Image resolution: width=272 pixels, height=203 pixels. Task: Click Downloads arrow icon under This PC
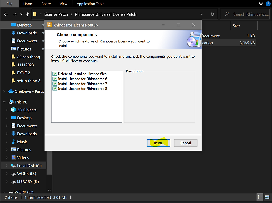[x=14, y=134]
